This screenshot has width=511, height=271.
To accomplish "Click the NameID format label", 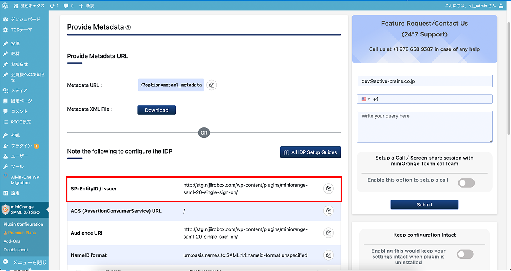I will tap(89, 255).
